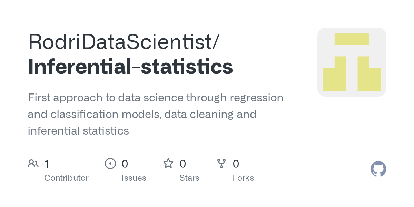Click the final description line 'inferential statistics'
The width and height of the screenshot is (414, 207).
click(78, 131)
